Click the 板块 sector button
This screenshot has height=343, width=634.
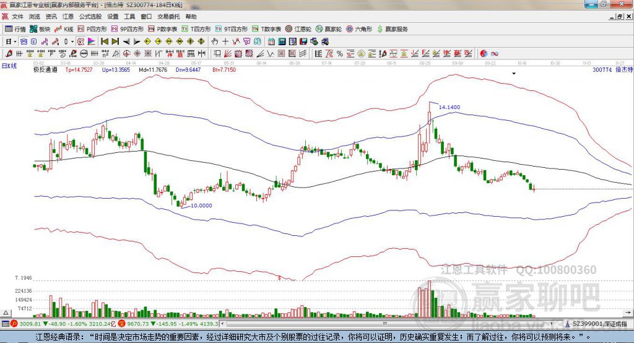(40, 29)
